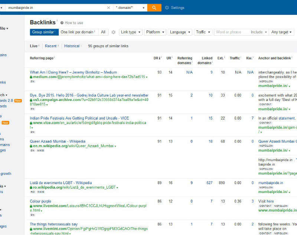297x235 pixels.
Task: Expand the Platform filter
Action: tap(155, 32)
